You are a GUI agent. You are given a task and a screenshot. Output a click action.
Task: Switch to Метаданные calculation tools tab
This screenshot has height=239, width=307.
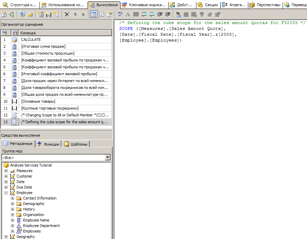click(x=18, y=144)
